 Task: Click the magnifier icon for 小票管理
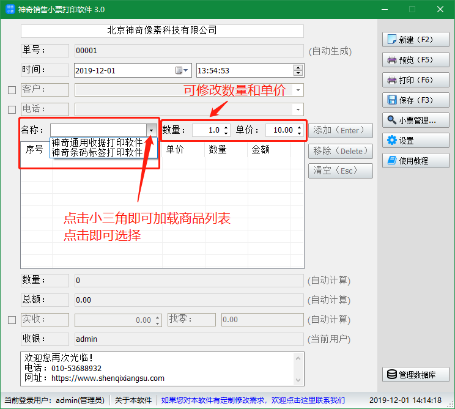pyautogui.click(x=392, y=120)
